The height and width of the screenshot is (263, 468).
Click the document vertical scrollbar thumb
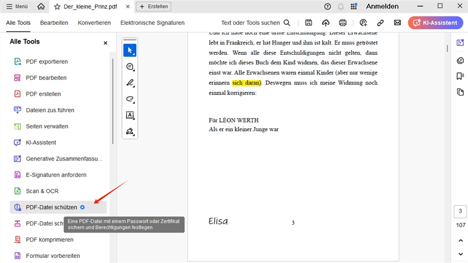coord(447,49)
